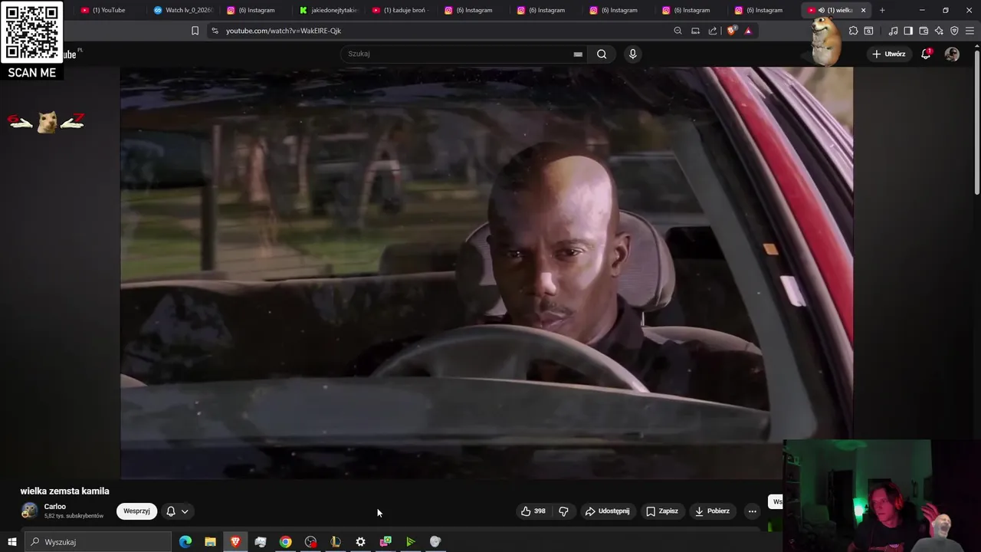Switch to the Ładuje broń tab

pos(401,10)
